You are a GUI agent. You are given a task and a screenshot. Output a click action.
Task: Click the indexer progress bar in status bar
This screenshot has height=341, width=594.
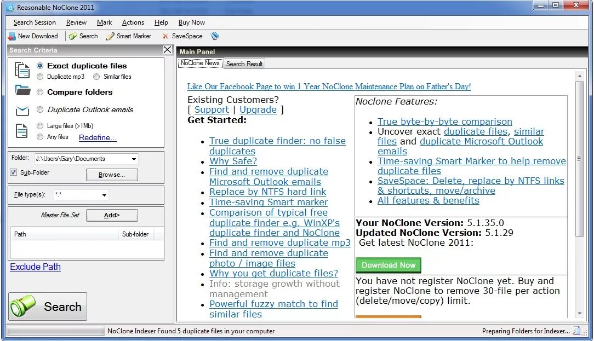click(56, 331)
